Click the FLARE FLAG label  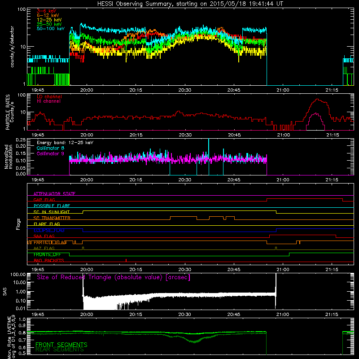(47, 224)
